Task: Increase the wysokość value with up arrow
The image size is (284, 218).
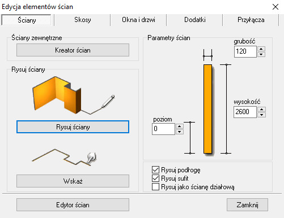Action: click(x=262, y=110)
